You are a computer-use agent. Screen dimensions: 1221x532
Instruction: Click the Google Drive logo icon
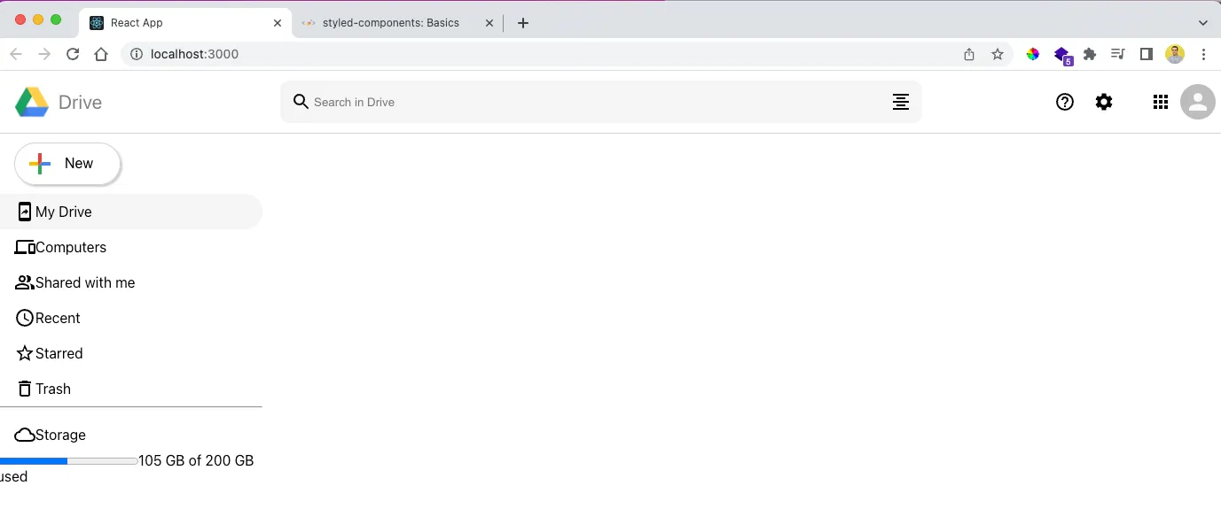click(32, 102)
